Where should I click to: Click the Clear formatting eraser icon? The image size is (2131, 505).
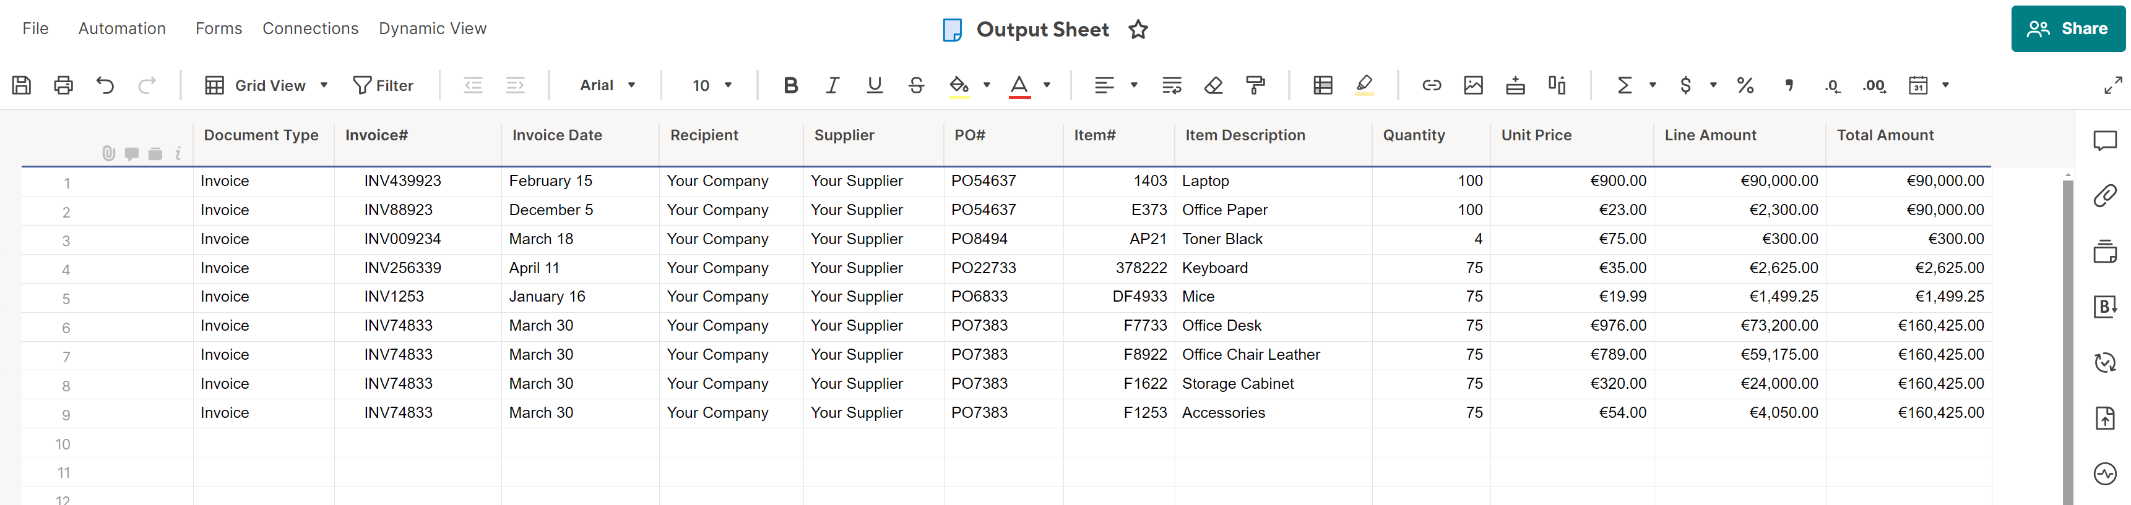(x=1214, y=85)
